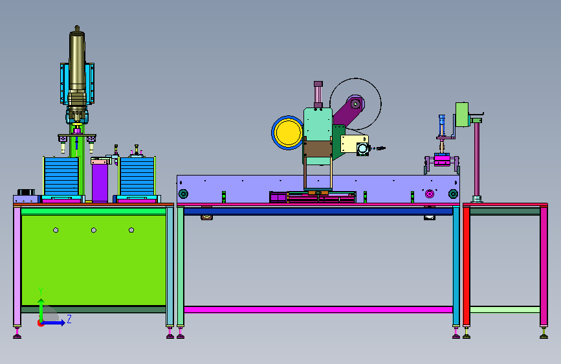Pick the magenta right leg of right table
The height and width of the screenshot is (364, 561).
pos(544,267)
